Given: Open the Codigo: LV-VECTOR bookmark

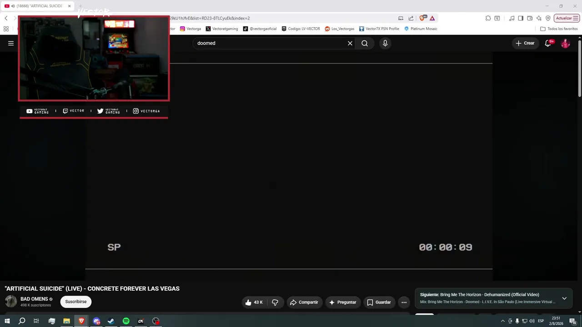Looking at the screenshot, I should 301,29.
